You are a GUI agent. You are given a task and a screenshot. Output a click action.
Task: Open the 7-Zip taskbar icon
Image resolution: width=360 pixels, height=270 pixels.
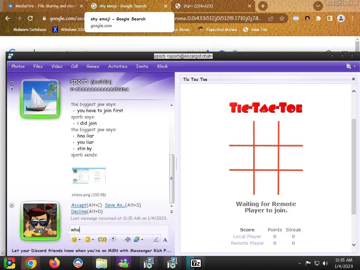(196, 263)
